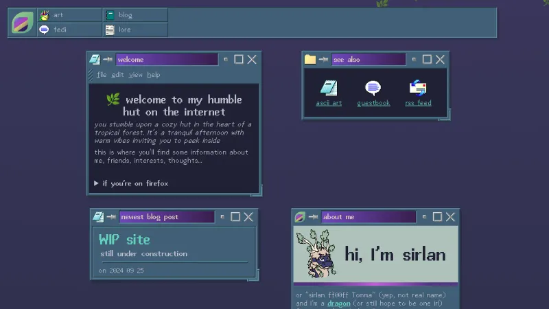Open the view menu in welcome window

pos(136,75)
